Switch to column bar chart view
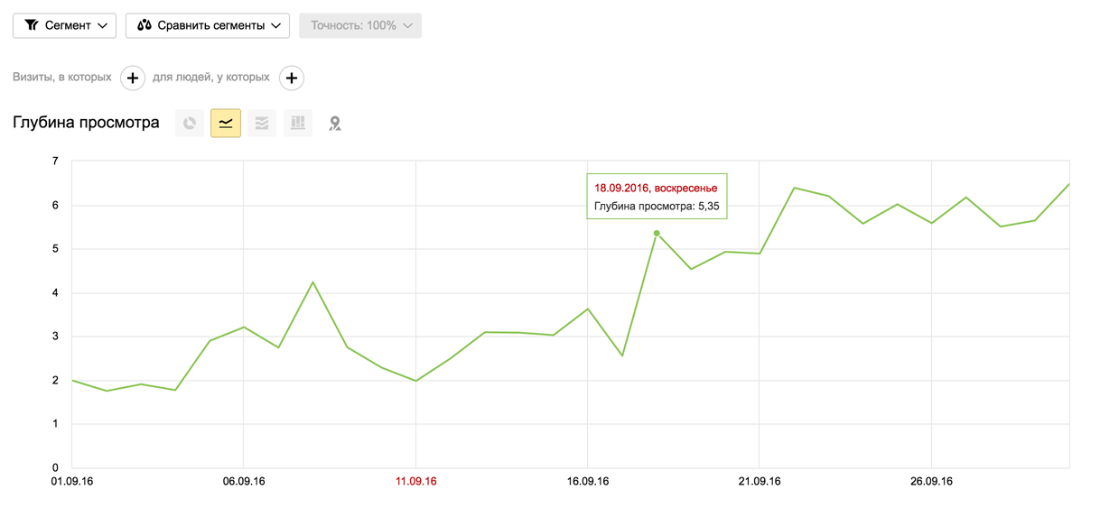 [x=298, y=124]
